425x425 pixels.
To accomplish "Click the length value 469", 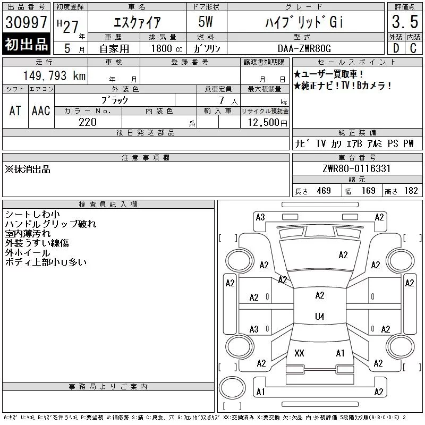I will 324,191.
